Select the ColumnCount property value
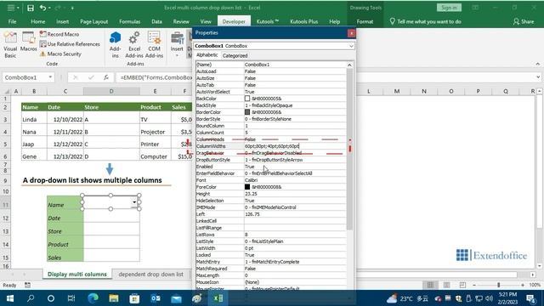The image size is (544, 306). tap(295, 133)
